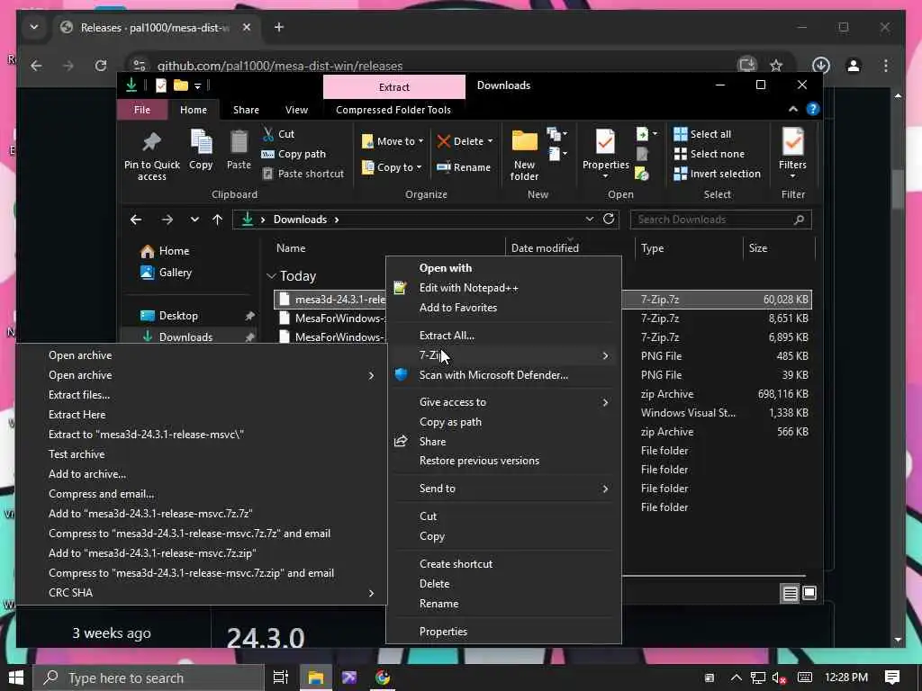Click Paste shortcut in ribbon
Viewport: 922px width, 691px height.
tap(303, 174)
